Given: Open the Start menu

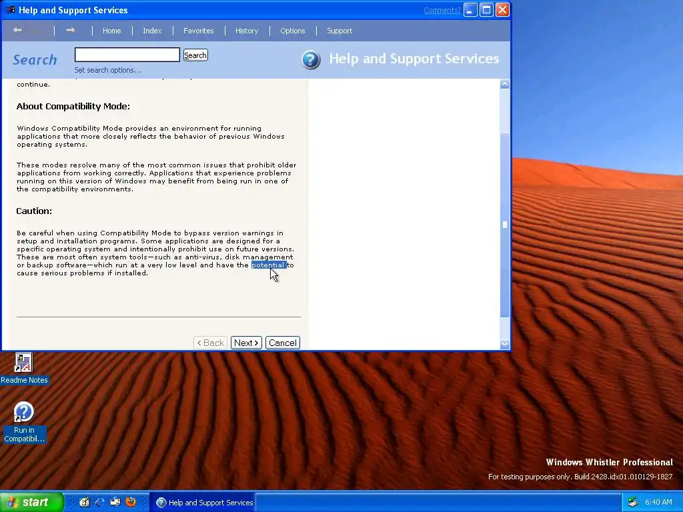Looking at the screenshot, I should [x=31, y=502].
